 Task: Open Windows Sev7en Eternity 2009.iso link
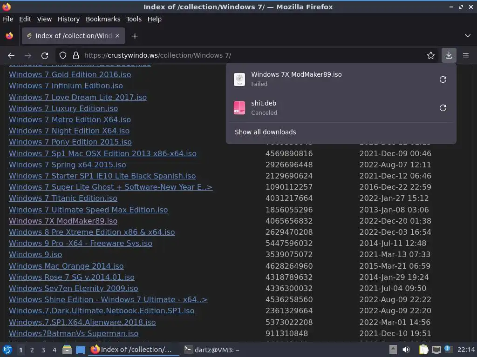click(73, 289)
